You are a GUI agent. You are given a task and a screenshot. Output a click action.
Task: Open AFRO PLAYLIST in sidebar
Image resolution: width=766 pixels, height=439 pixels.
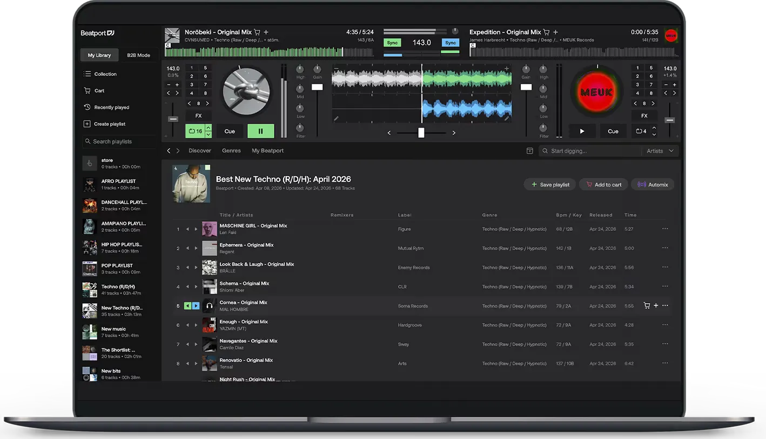point(119,184)
